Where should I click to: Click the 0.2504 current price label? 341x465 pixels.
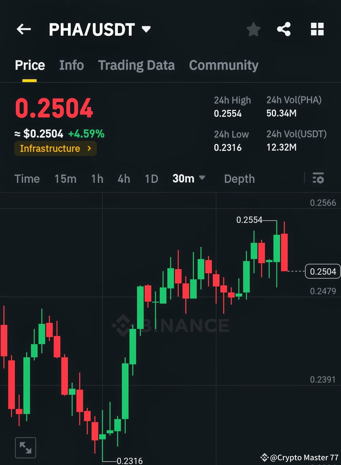point(322,271)
